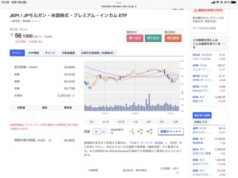Open 9104 商船三井 in related list
Image resolution: width=238 pixels, height=178 pixels.
[209, 99]
